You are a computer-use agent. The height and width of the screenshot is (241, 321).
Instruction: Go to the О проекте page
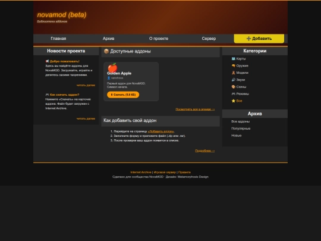[159, 39]
